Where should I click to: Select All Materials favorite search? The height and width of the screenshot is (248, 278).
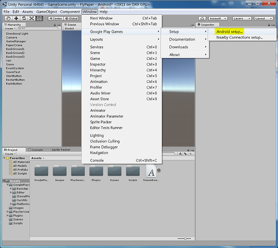tap(20, 162)
